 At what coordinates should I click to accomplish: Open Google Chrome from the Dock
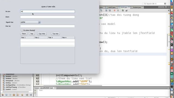coord(172,36)
